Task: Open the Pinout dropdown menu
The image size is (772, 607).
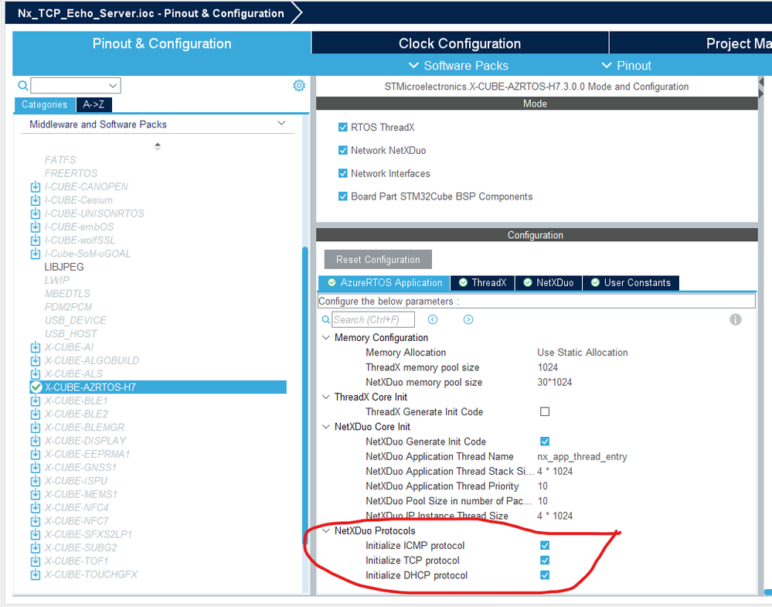Action: tap(627, 66)
